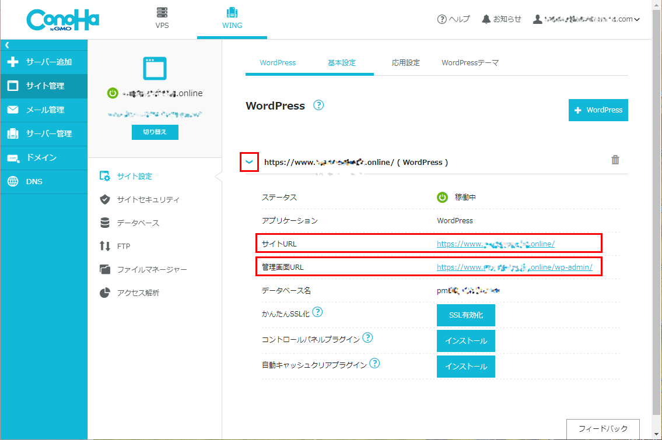Click the データベース名 value
Image resolution: width=662 pixels, height=440 pixels.
[468, 291]
